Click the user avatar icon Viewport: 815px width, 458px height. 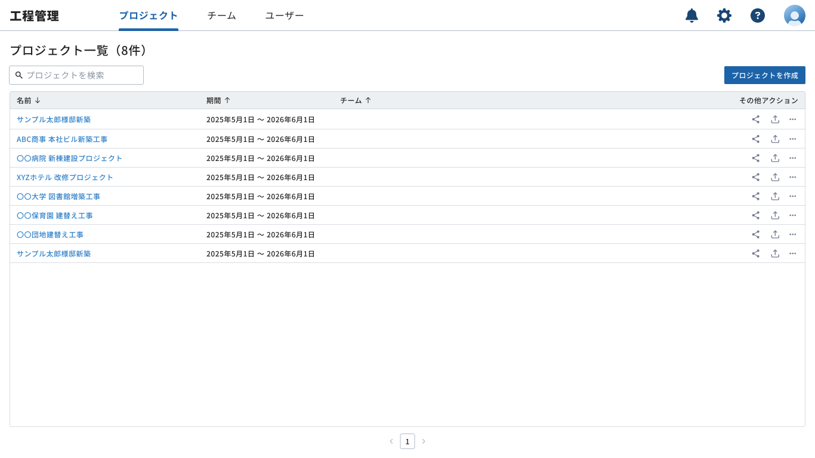pos(794,16)
